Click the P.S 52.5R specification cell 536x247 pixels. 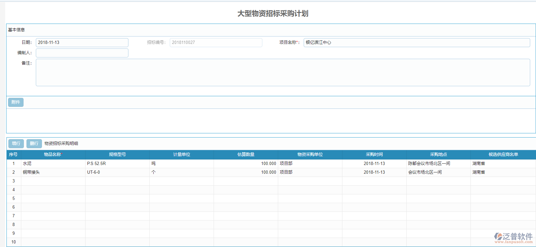[x=117, y=164]
